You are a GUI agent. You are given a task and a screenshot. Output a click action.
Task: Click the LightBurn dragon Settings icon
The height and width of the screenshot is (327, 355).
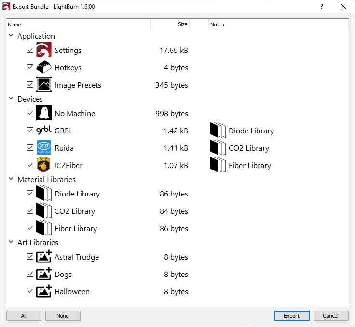pos(44,50)
